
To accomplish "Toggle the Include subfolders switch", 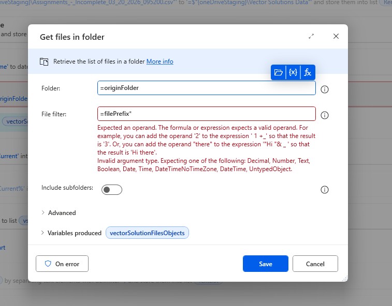I will pyautogui.click(x=112, y=190).
